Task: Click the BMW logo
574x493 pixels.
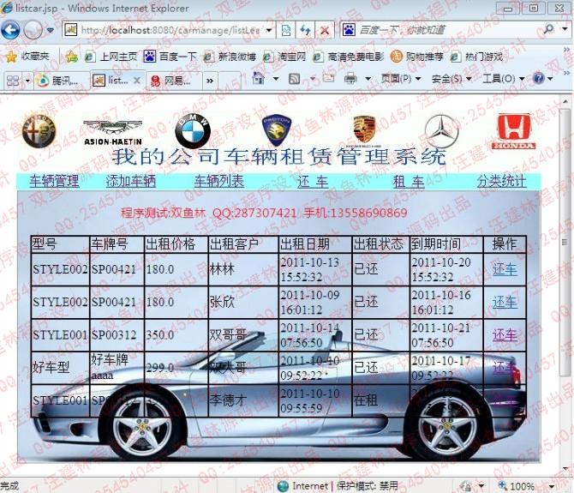Action: 193,130
